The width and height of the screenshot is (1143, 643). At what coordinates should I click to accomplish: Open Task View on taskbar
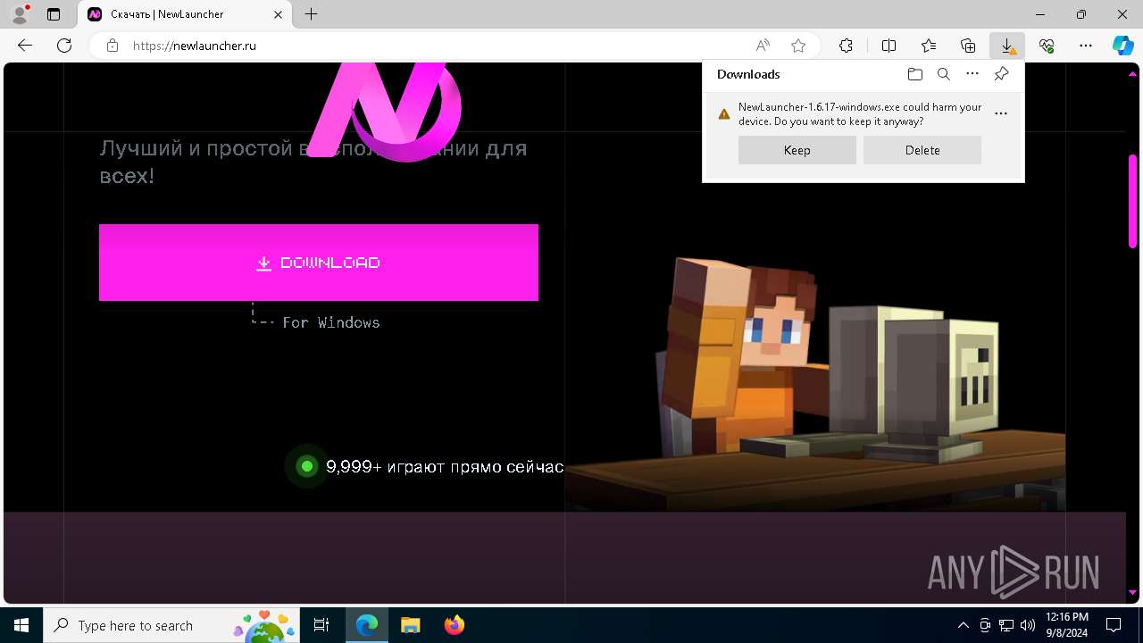click(x=321, y=625)
